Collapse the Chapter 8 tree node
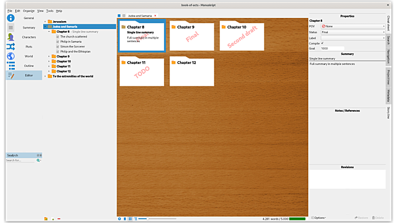397x223 pixels. [x=49, y=32]
